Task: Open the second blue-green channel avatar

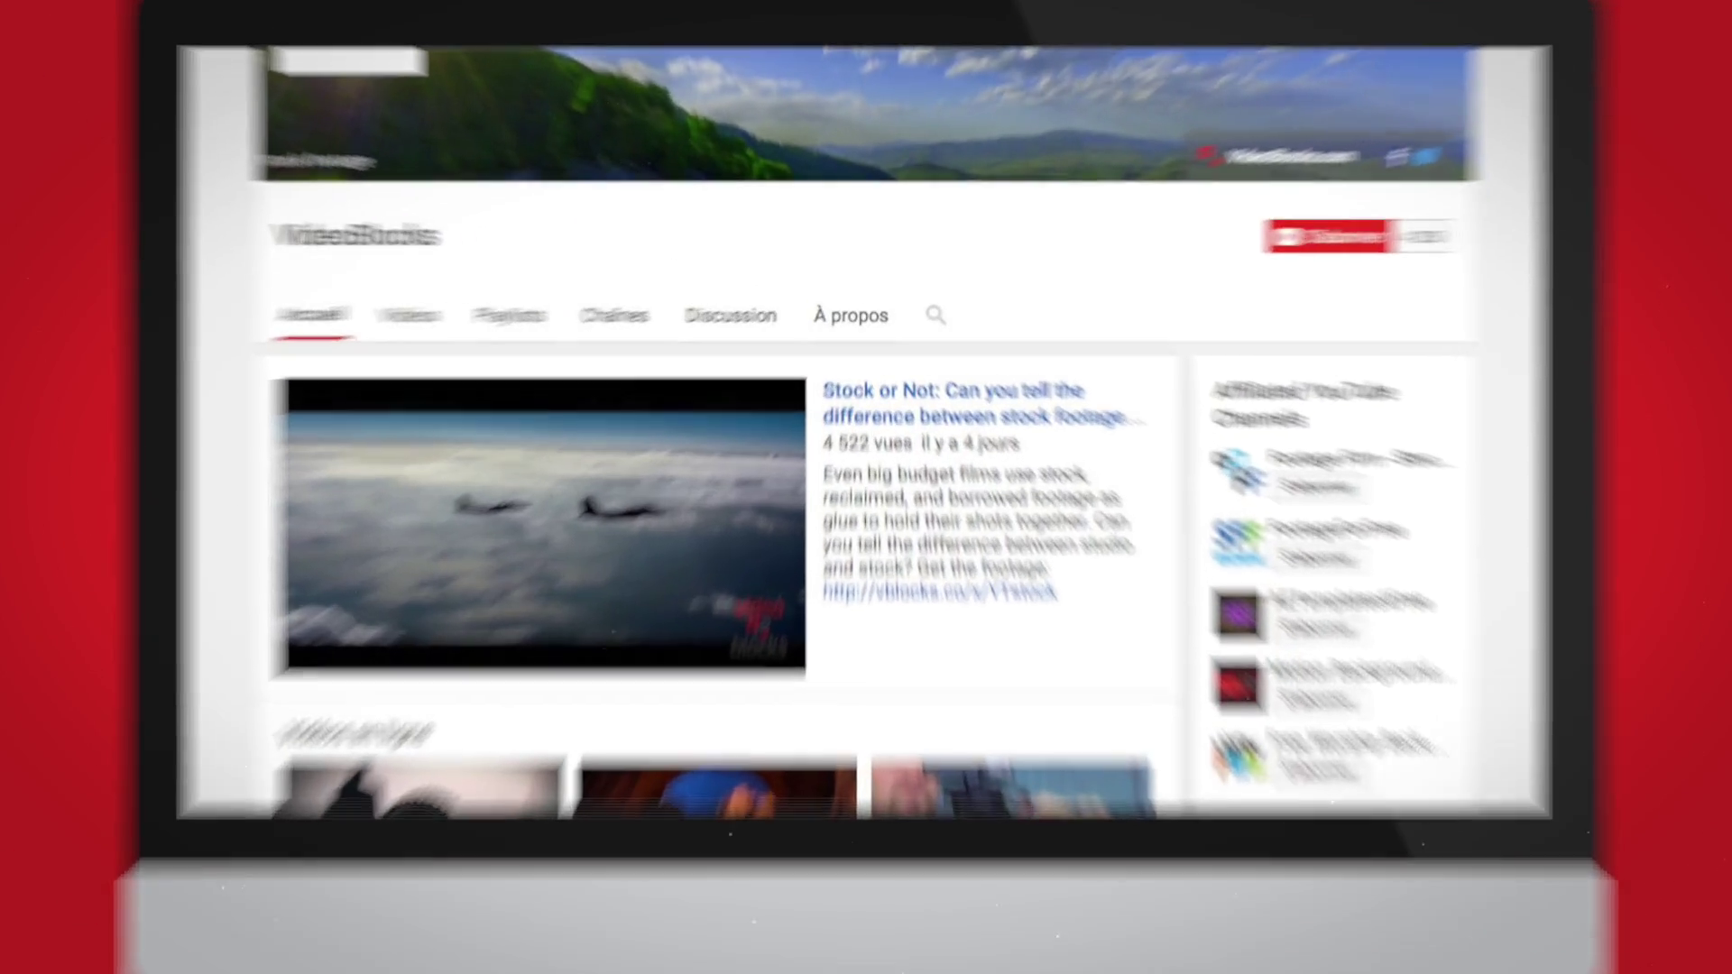Action: click(1237, 541)
